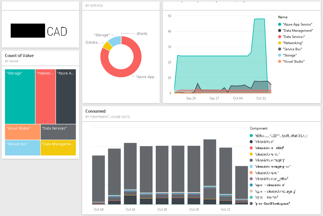Click the dark dot next to "Data Management" legend
This screenshot has width=323, height=216.
(x=279, y=31)
